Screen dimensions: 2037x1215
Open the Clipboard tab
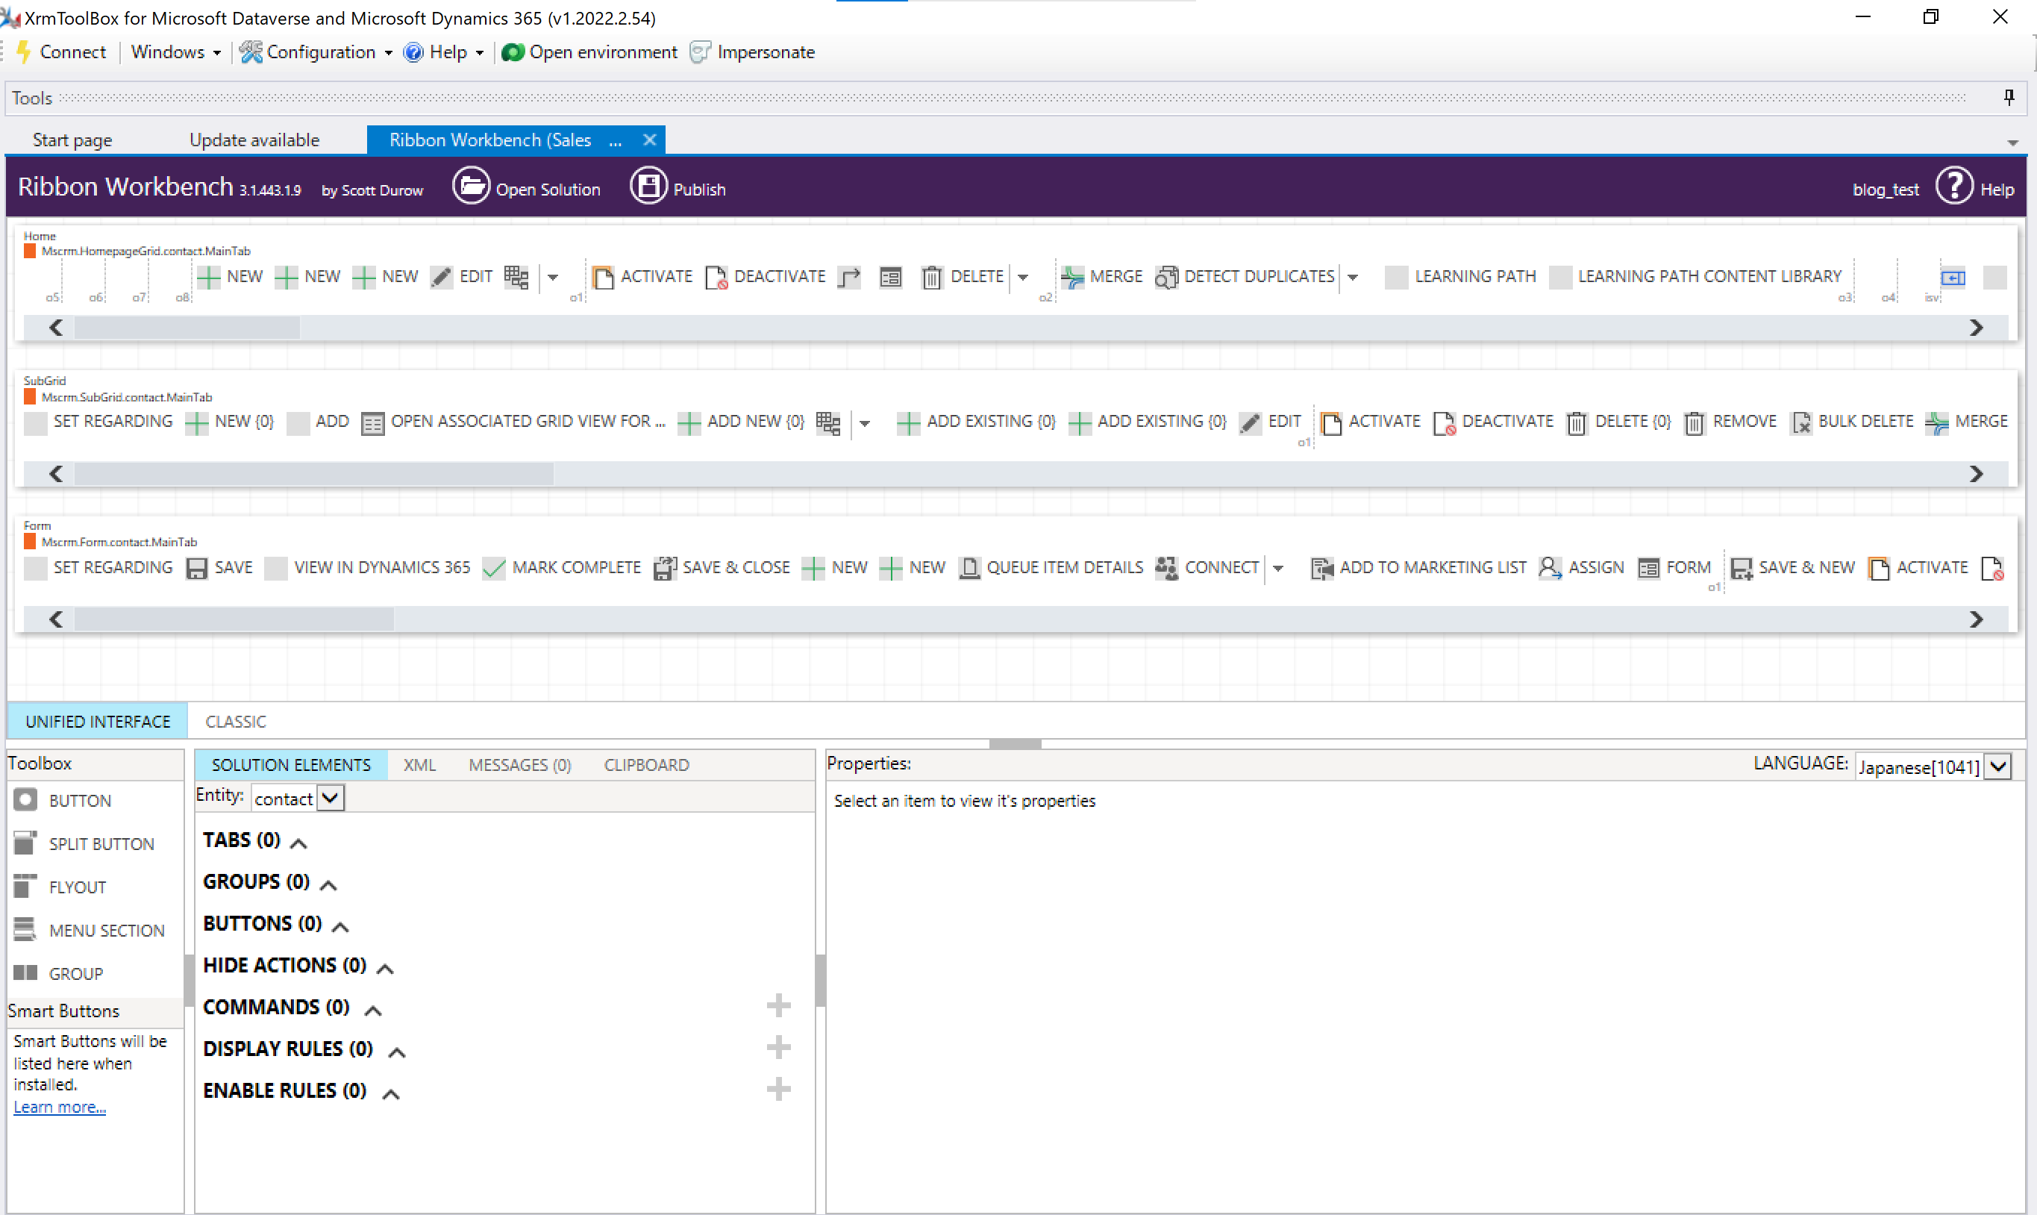[x=646, y=765]
